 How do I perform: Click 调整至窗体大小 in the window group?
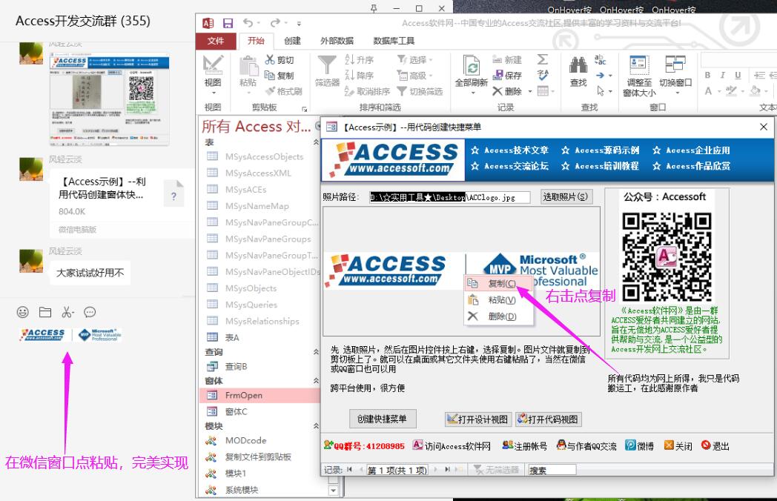639,76
